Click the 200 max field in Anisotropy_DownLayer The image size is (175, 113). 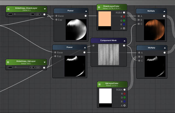click(38, 14)
